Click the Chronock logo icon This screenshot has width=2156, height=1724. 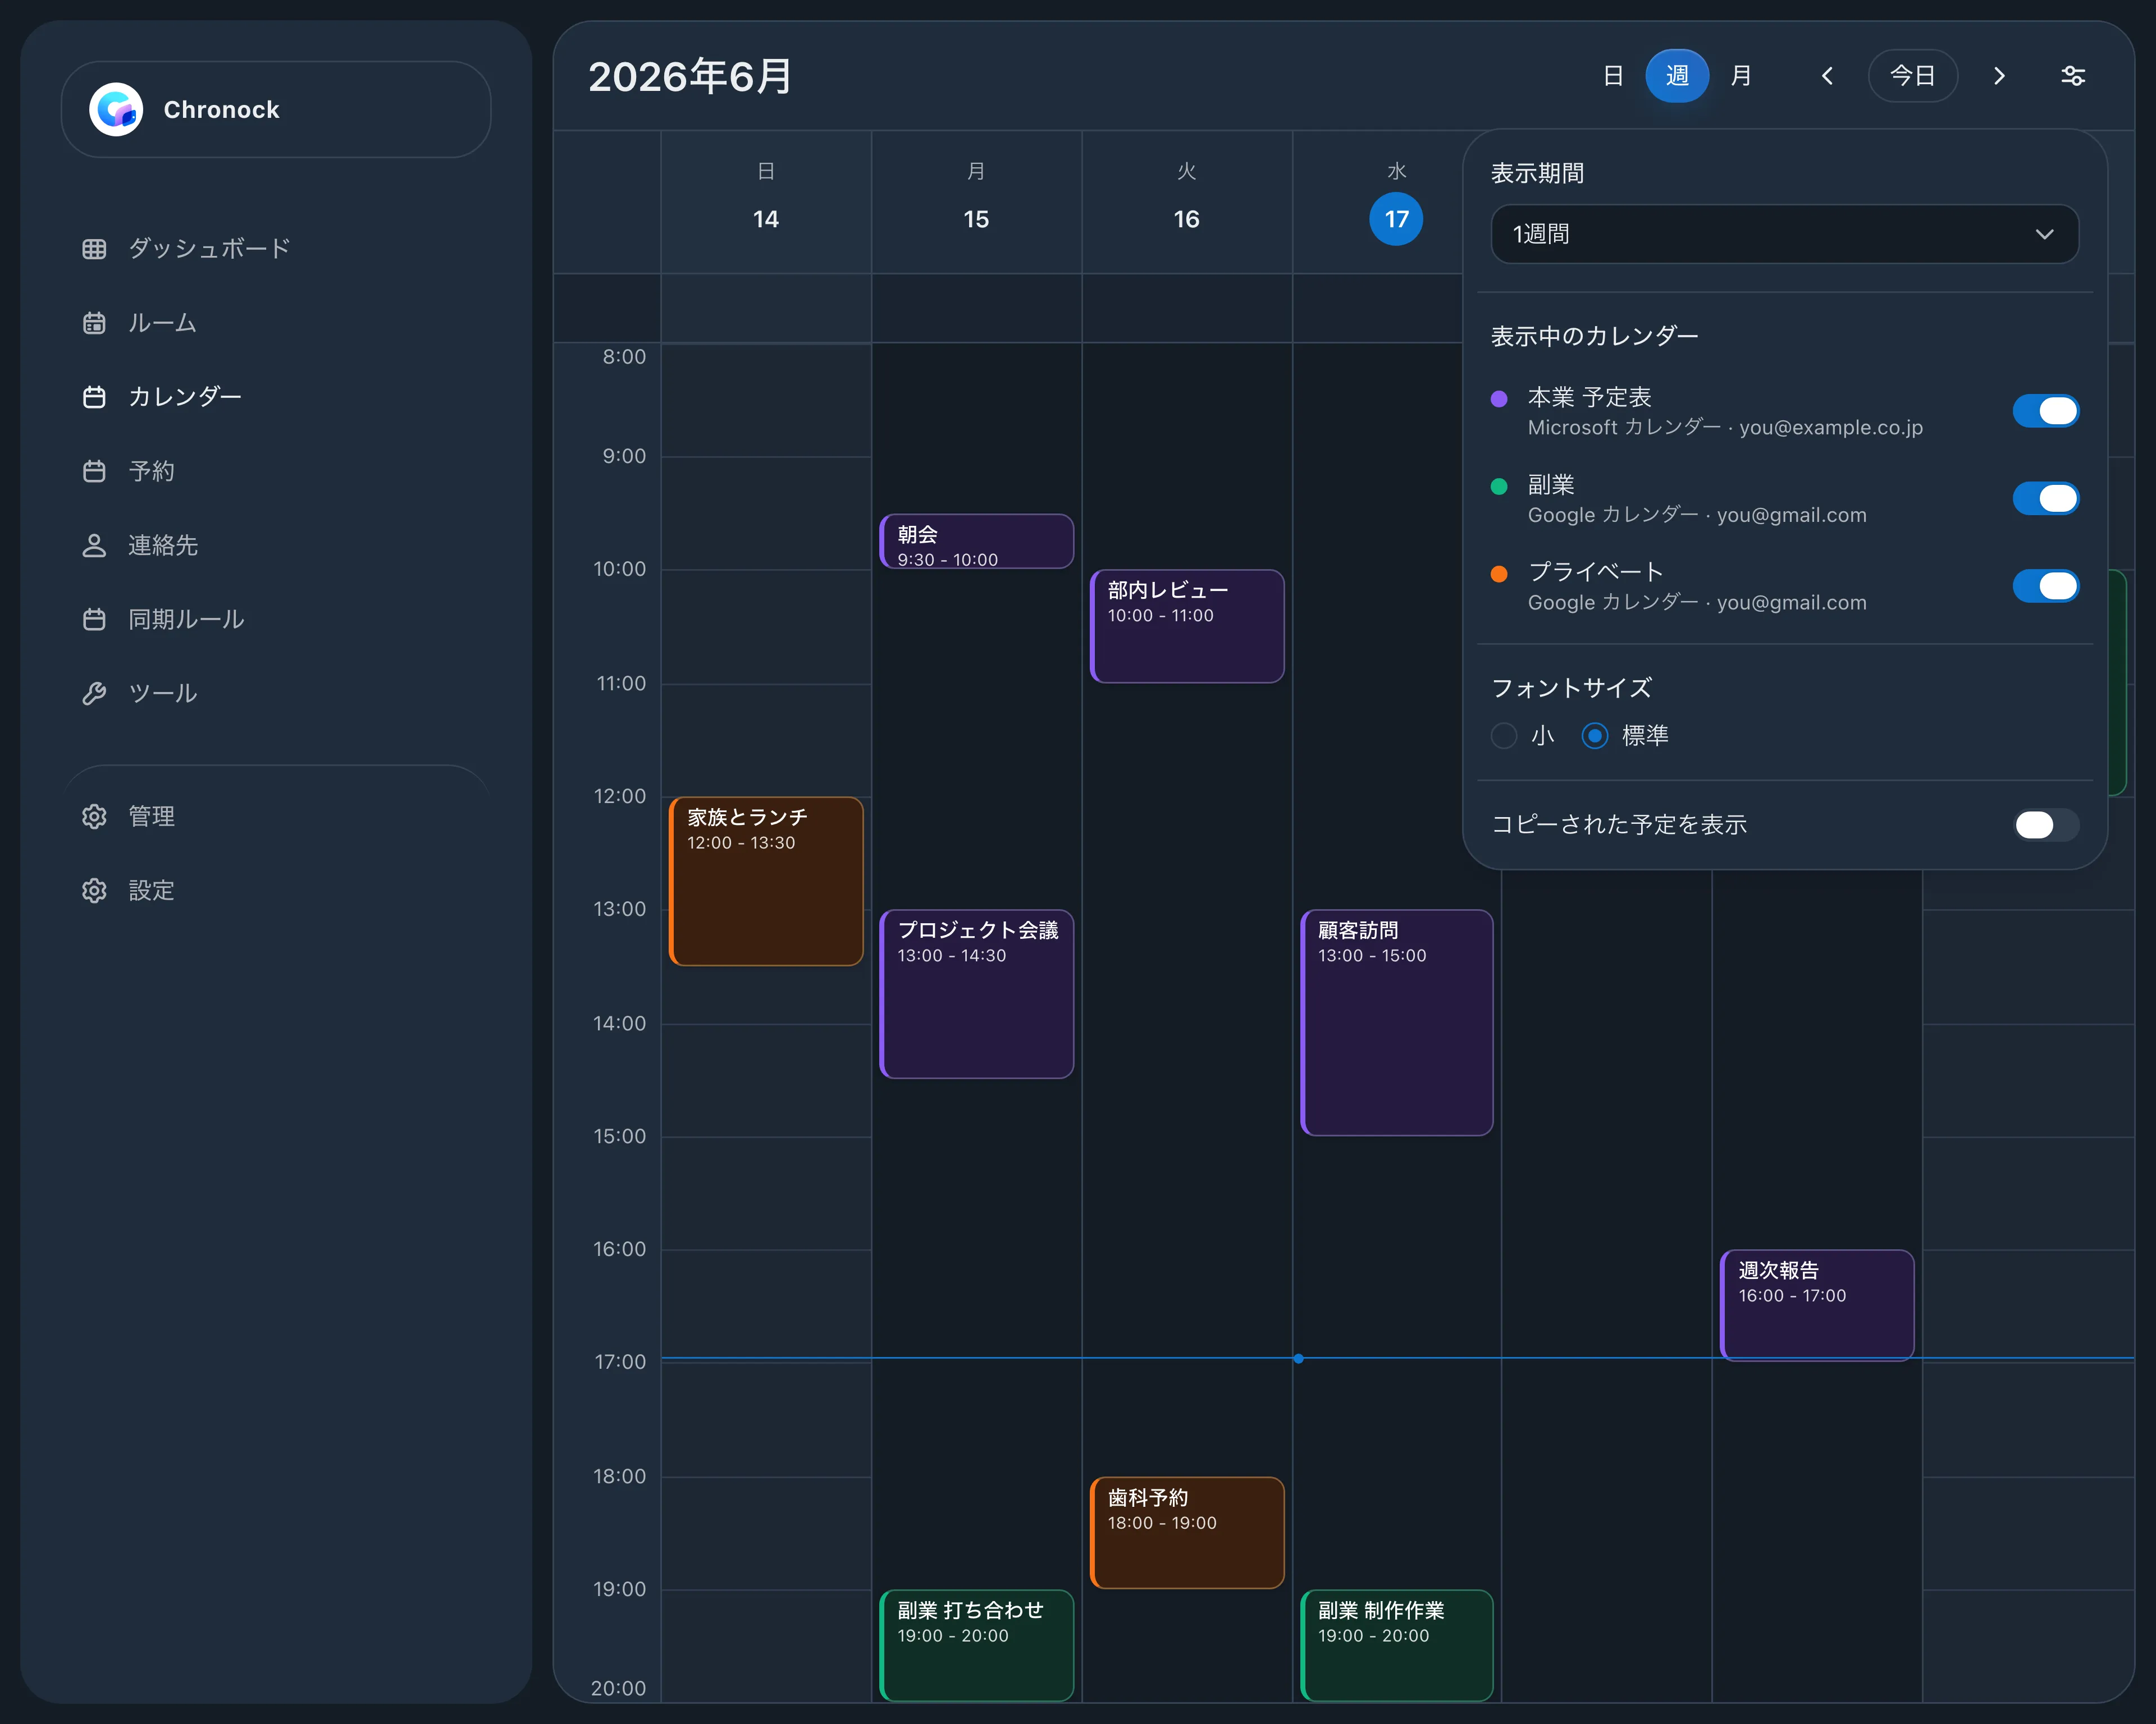(116, 109)
